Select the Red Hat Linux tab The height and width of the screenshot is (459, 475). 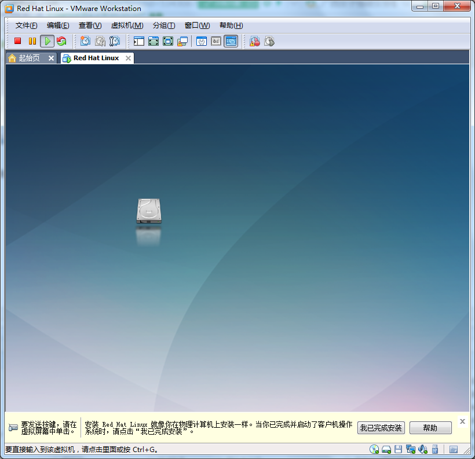(x=96, y=58)
